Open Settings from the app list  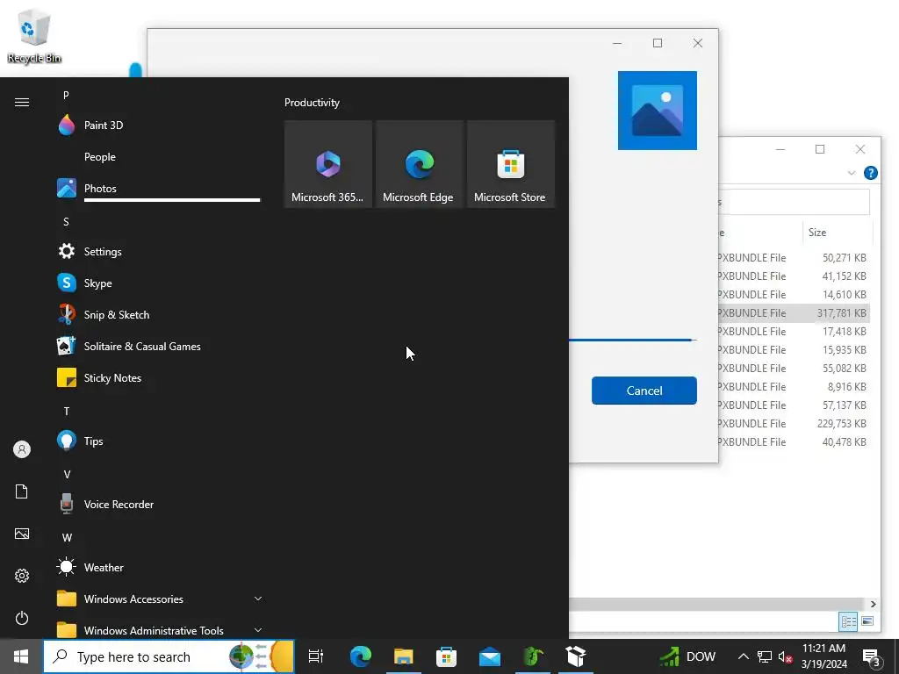[x=158, y=251]
